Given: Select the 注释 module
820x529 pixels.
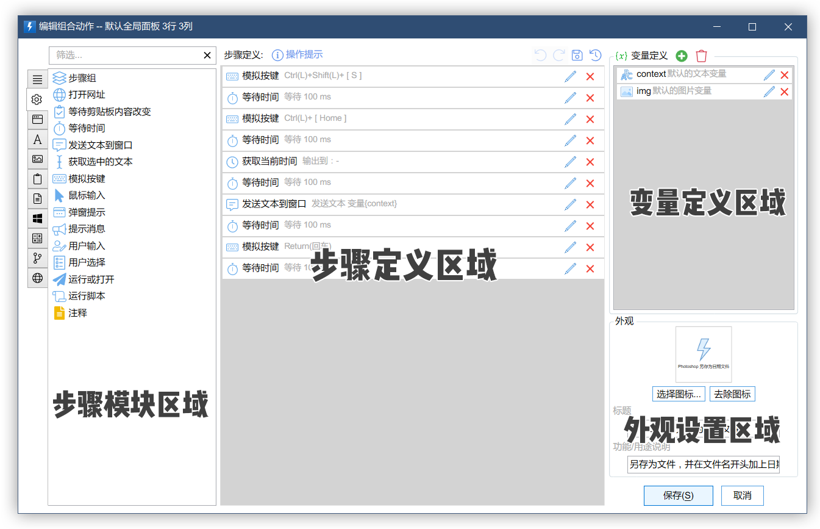Looking at the screenshot, I should point(70,313).
